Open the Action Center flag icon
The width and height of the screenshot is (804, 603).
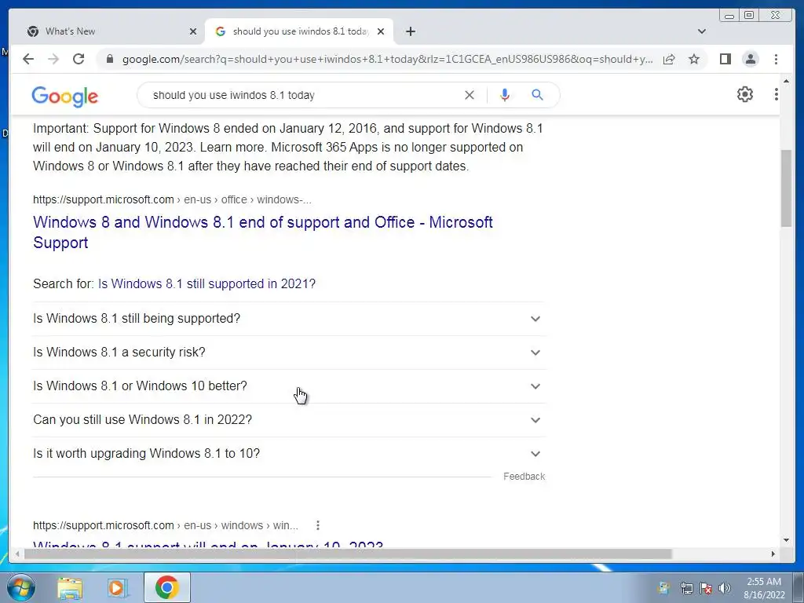706,588
